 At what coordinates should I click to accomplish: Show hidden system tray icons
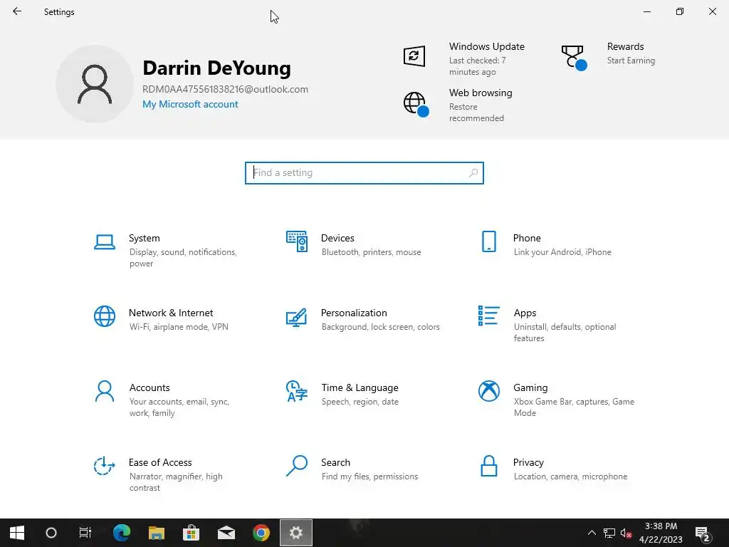[x=592, y=533]
